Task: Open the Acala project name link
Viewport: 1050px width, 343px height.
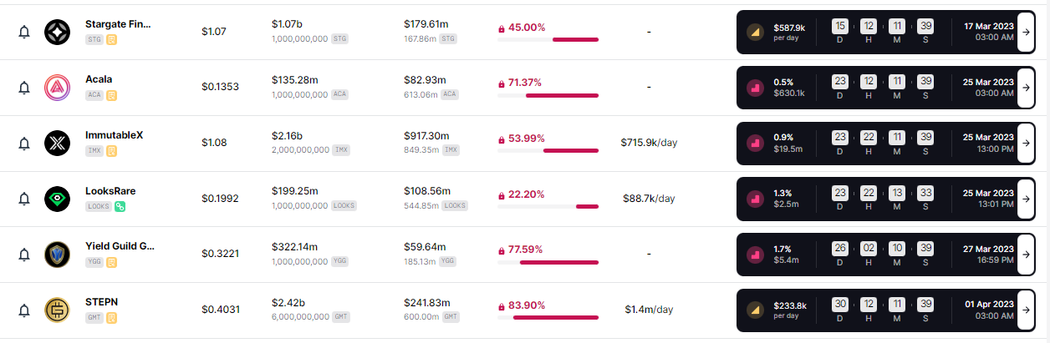Action: click(99, 79)
